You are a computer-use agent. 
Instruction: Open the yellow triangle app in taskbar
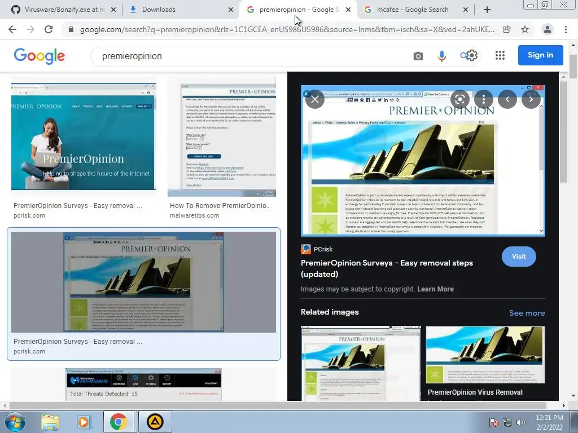tap(155, 422)
